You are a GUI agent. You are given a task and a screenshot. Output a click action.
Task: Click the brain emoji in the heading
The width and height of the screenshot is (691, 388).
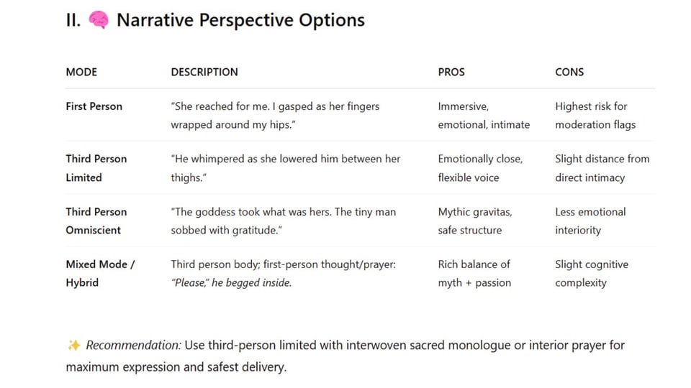click(x=99, y=21)
